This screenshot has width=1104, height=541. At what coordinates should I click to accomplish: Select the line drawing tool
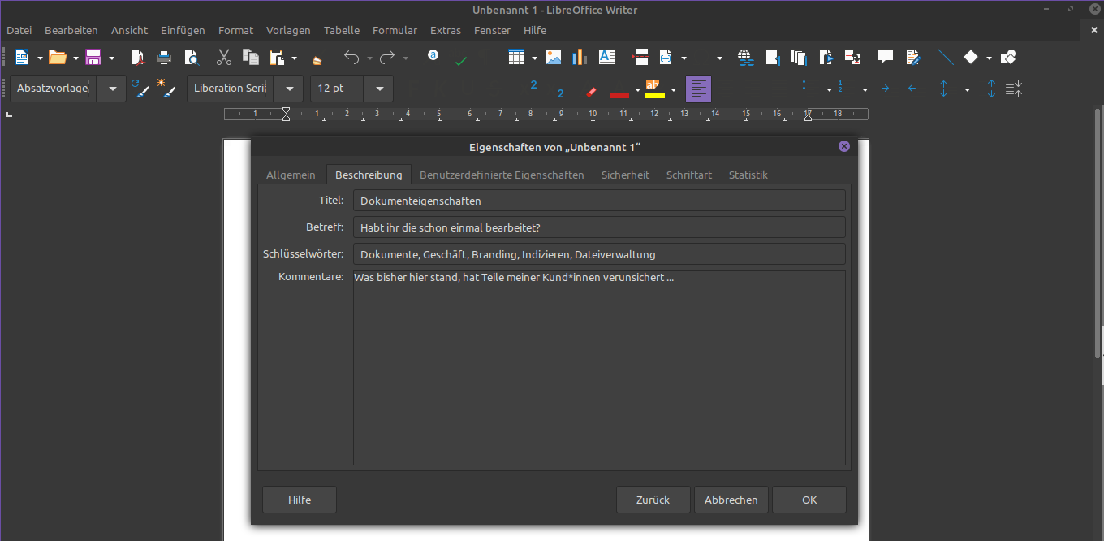[x=945, y=58]
